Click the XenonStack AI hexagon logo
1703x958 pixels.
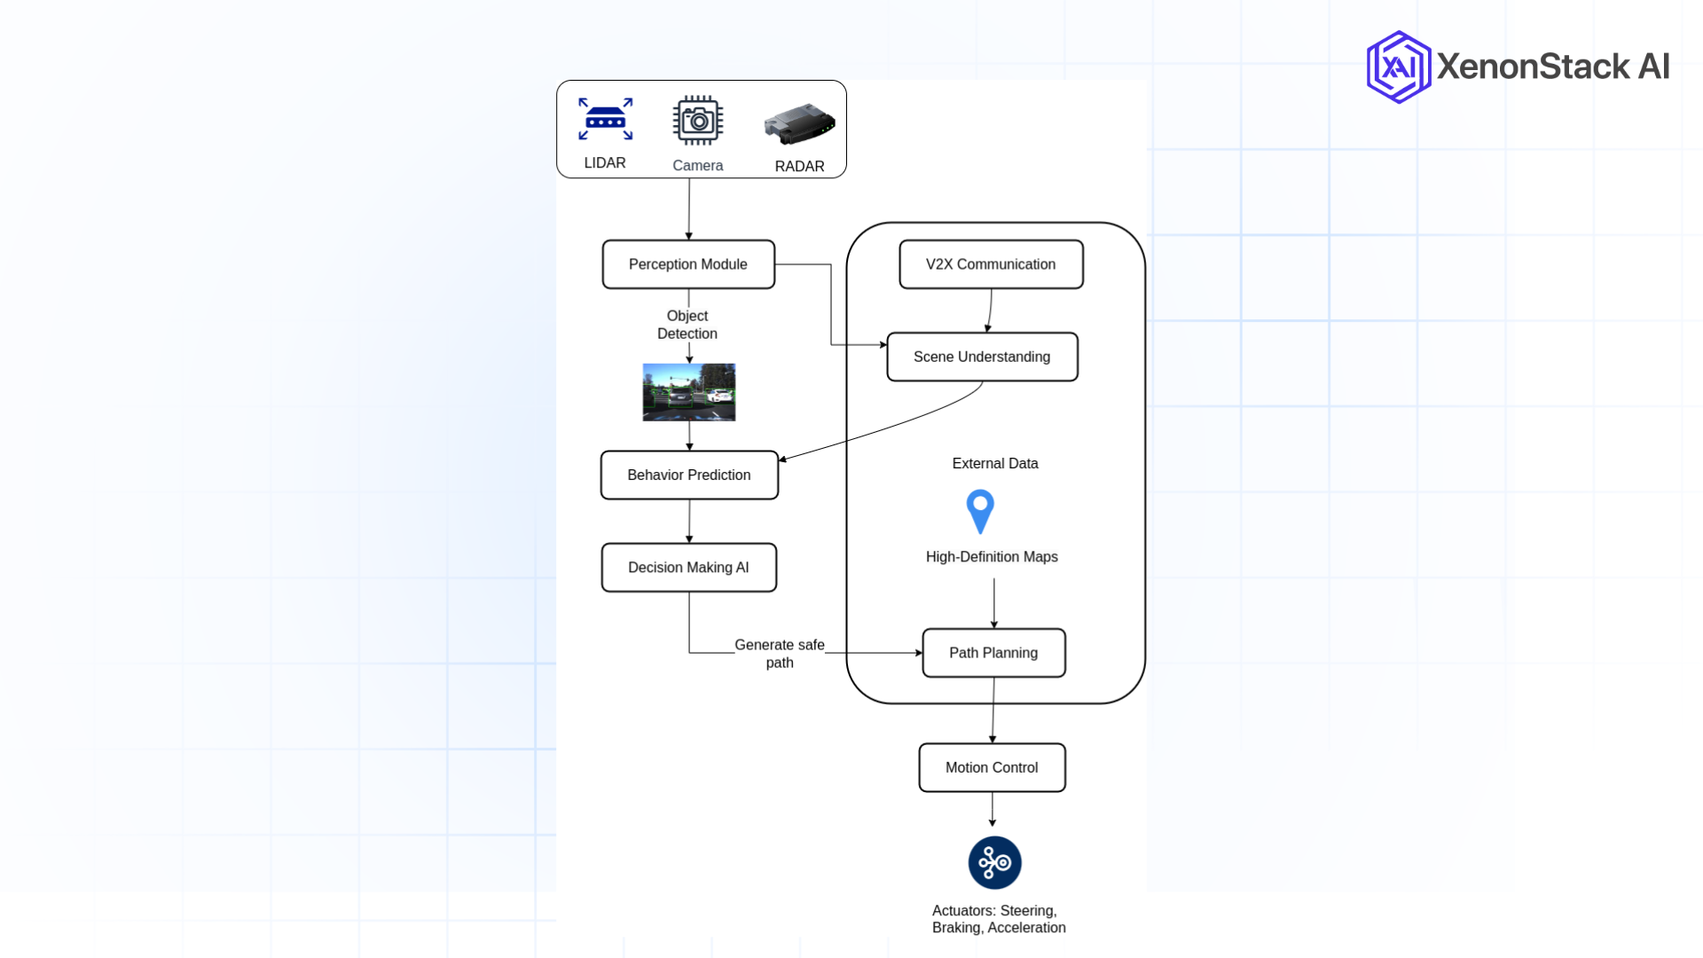(1397, 66)
